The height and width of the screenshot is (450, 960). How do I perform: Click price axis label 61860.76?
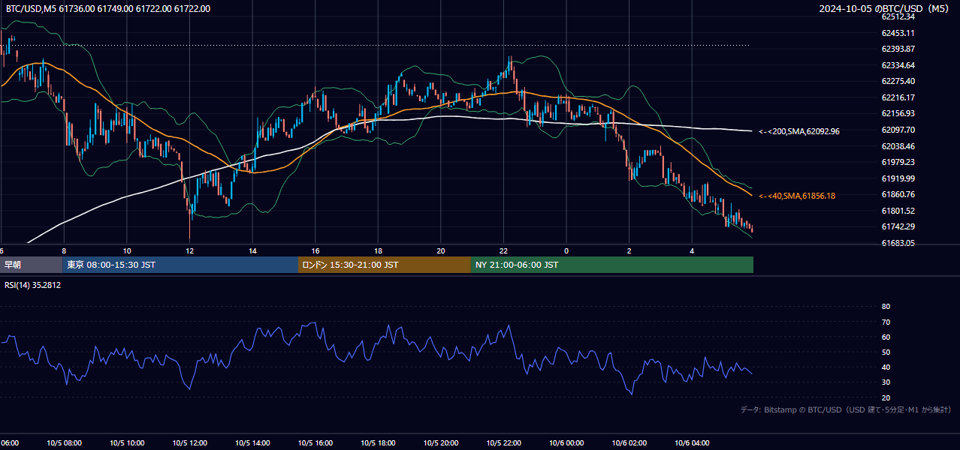(x=898, y=194)
